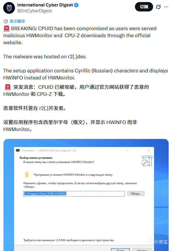Click International Cyber Digest account name
The width and height of the screenshot is (173, 251).
tap(45, 5)
